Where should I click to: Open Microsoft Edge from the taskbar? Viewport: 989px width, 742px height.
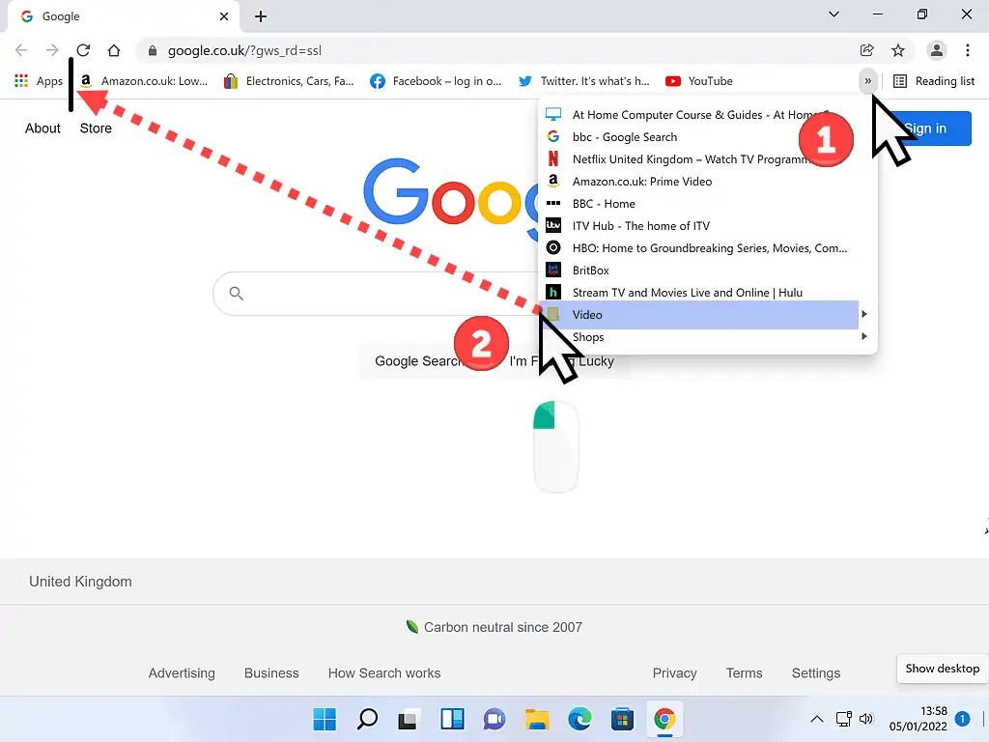pos(579,719)
